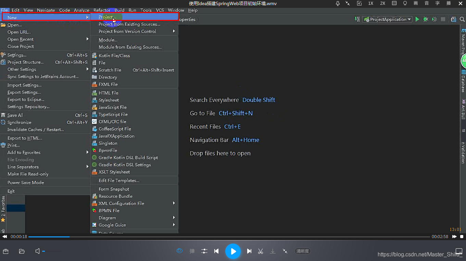
Task: Open the Edit menu
Action: [15, 10]
